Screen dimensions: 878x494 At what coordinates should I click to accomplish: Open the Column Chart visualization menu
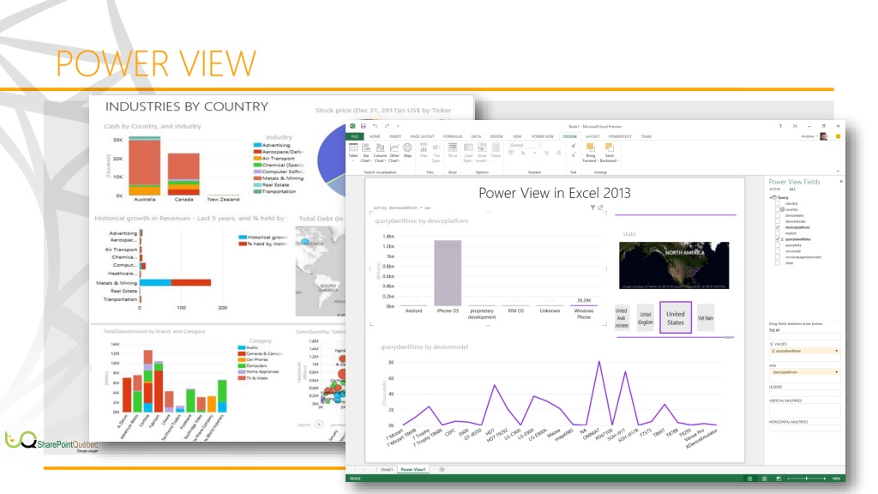[x=380, y=153]
